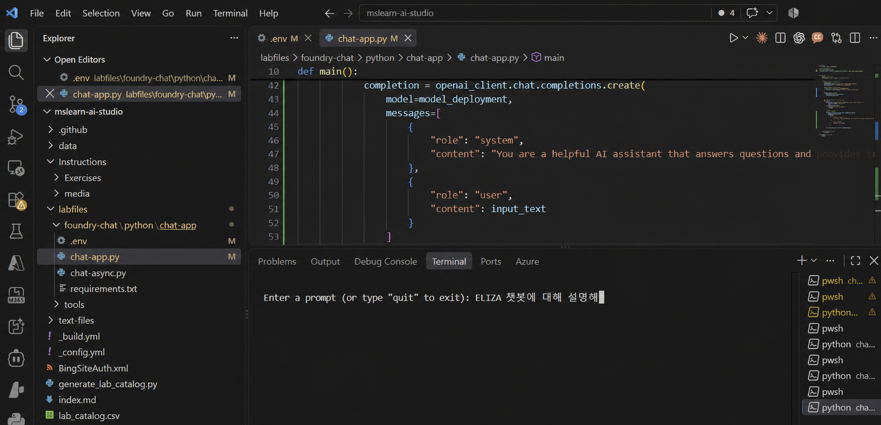Open Azure view in activity bar
881x425 pixels.
click(x=16, y=263)
